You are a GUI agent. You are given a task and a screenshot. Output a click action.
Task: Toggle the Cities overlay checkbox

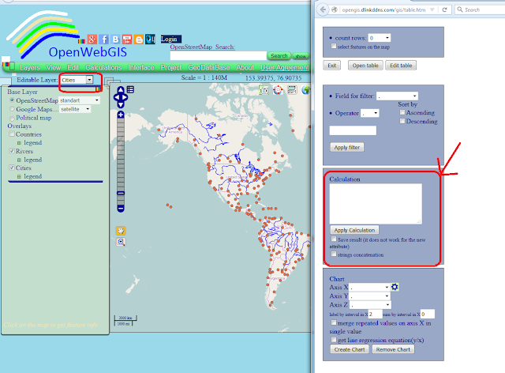[12, 168]
